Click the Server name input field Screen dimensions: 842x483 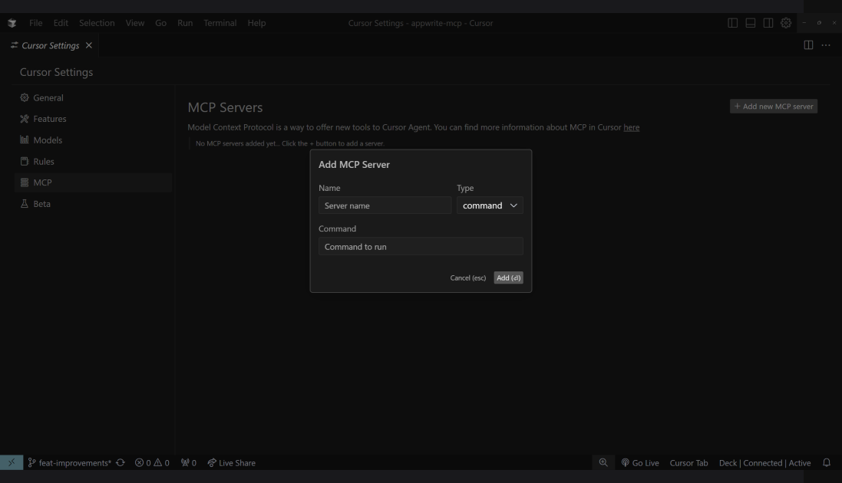coord(385,205)
